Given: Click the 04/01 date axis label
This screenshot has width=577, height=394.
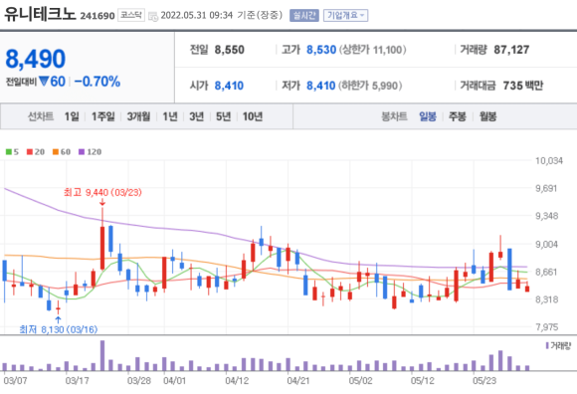Looking at the screenshot, I should click(174, 380).
